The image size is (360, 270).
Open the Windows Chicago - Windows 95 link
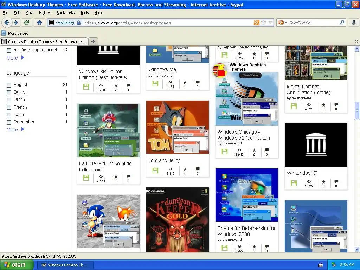pyautogui.click(x=244, y=135)
